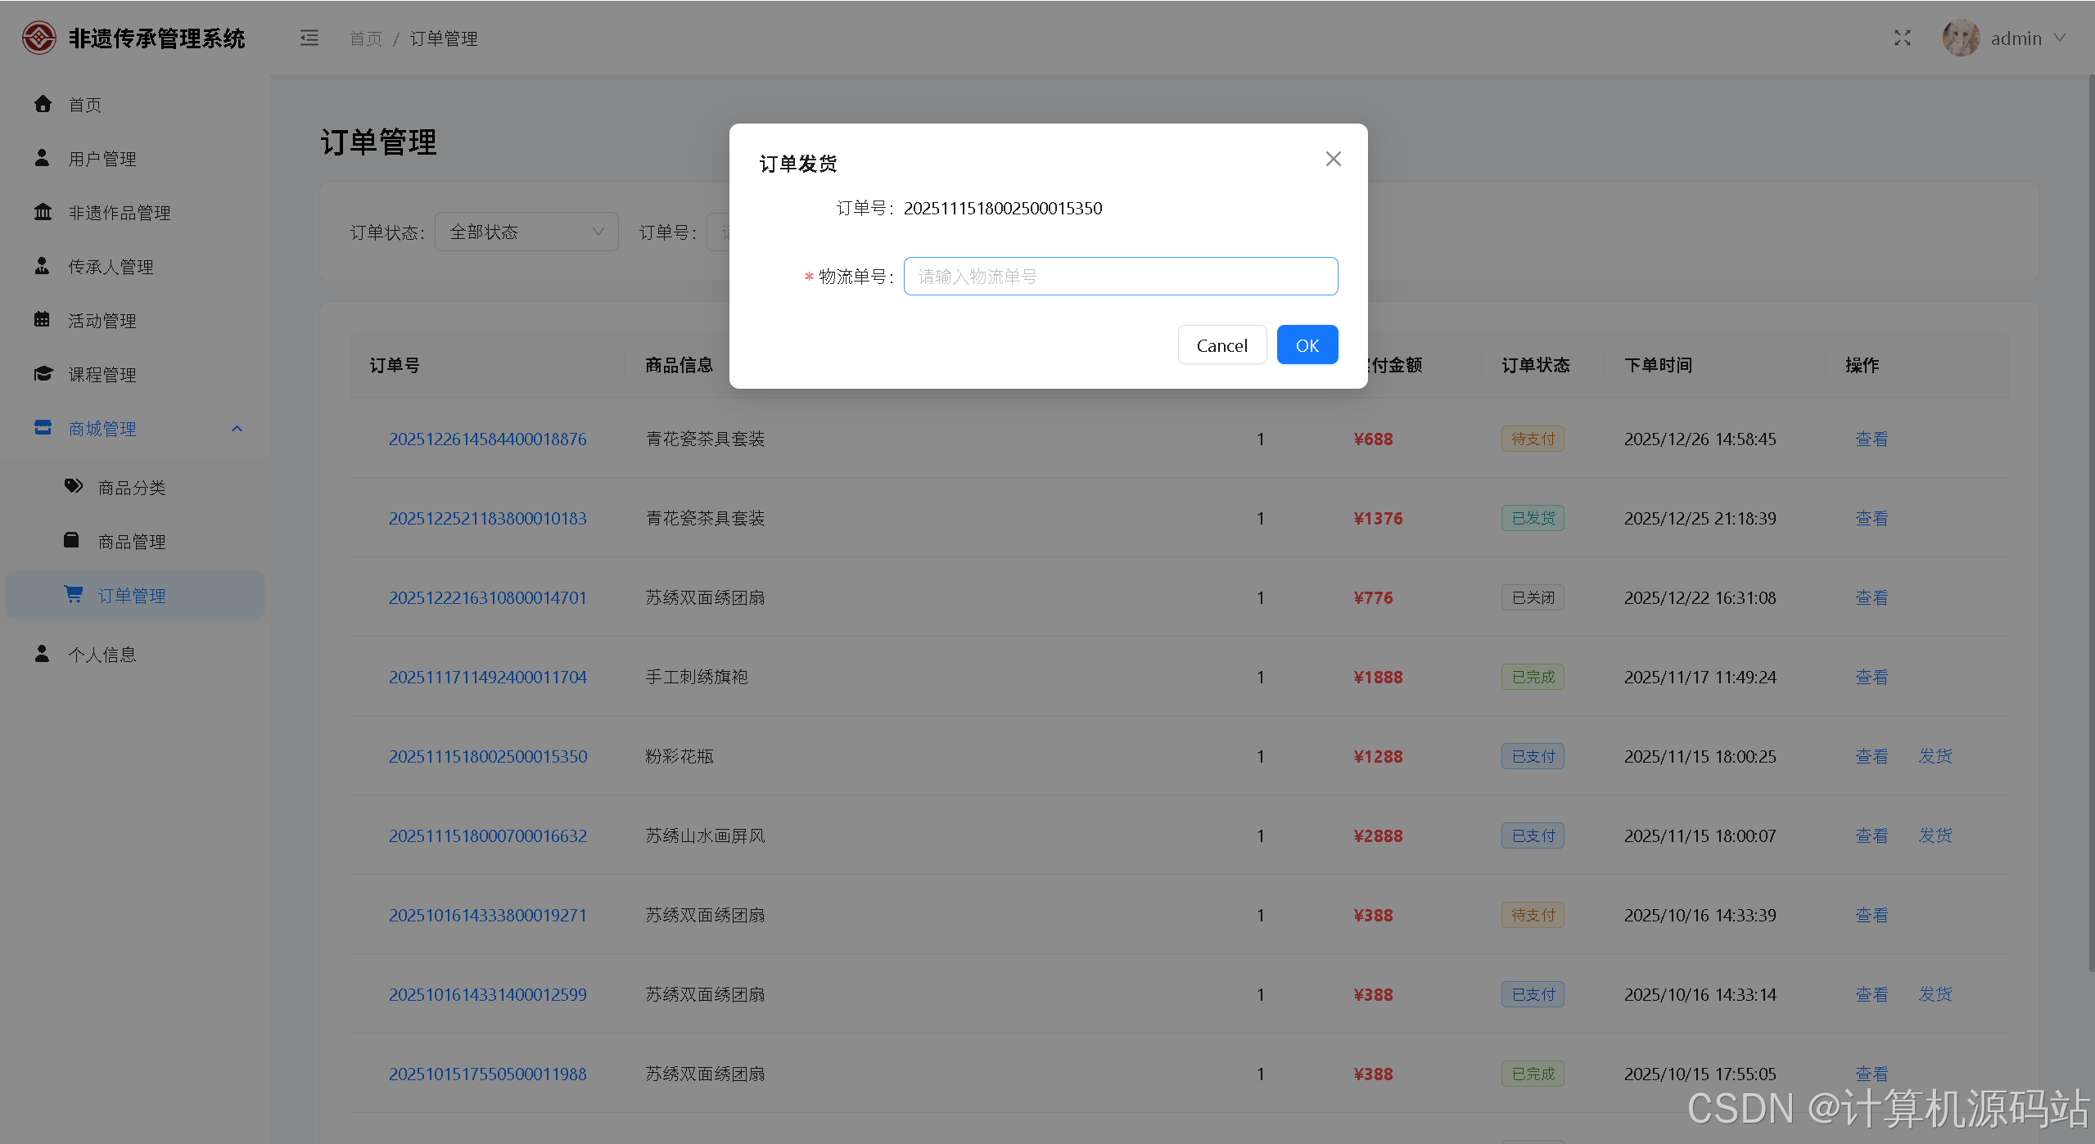This screenshot has height=1144, width=2095.
Task: Click the 课程管理 graduation cap icon
Action: [x=43, y=374]
